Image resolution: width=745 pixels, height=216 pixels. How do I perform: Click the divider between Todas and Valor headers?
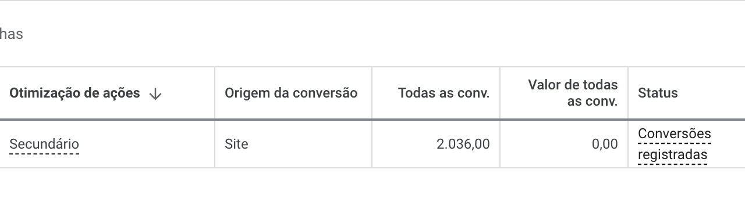500,93
